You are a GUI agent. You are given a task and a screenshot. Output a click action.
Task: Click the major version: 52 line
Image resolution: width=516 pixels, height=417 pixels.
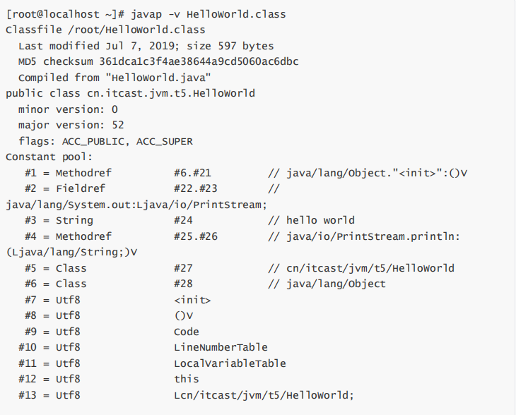coord(71,125)
